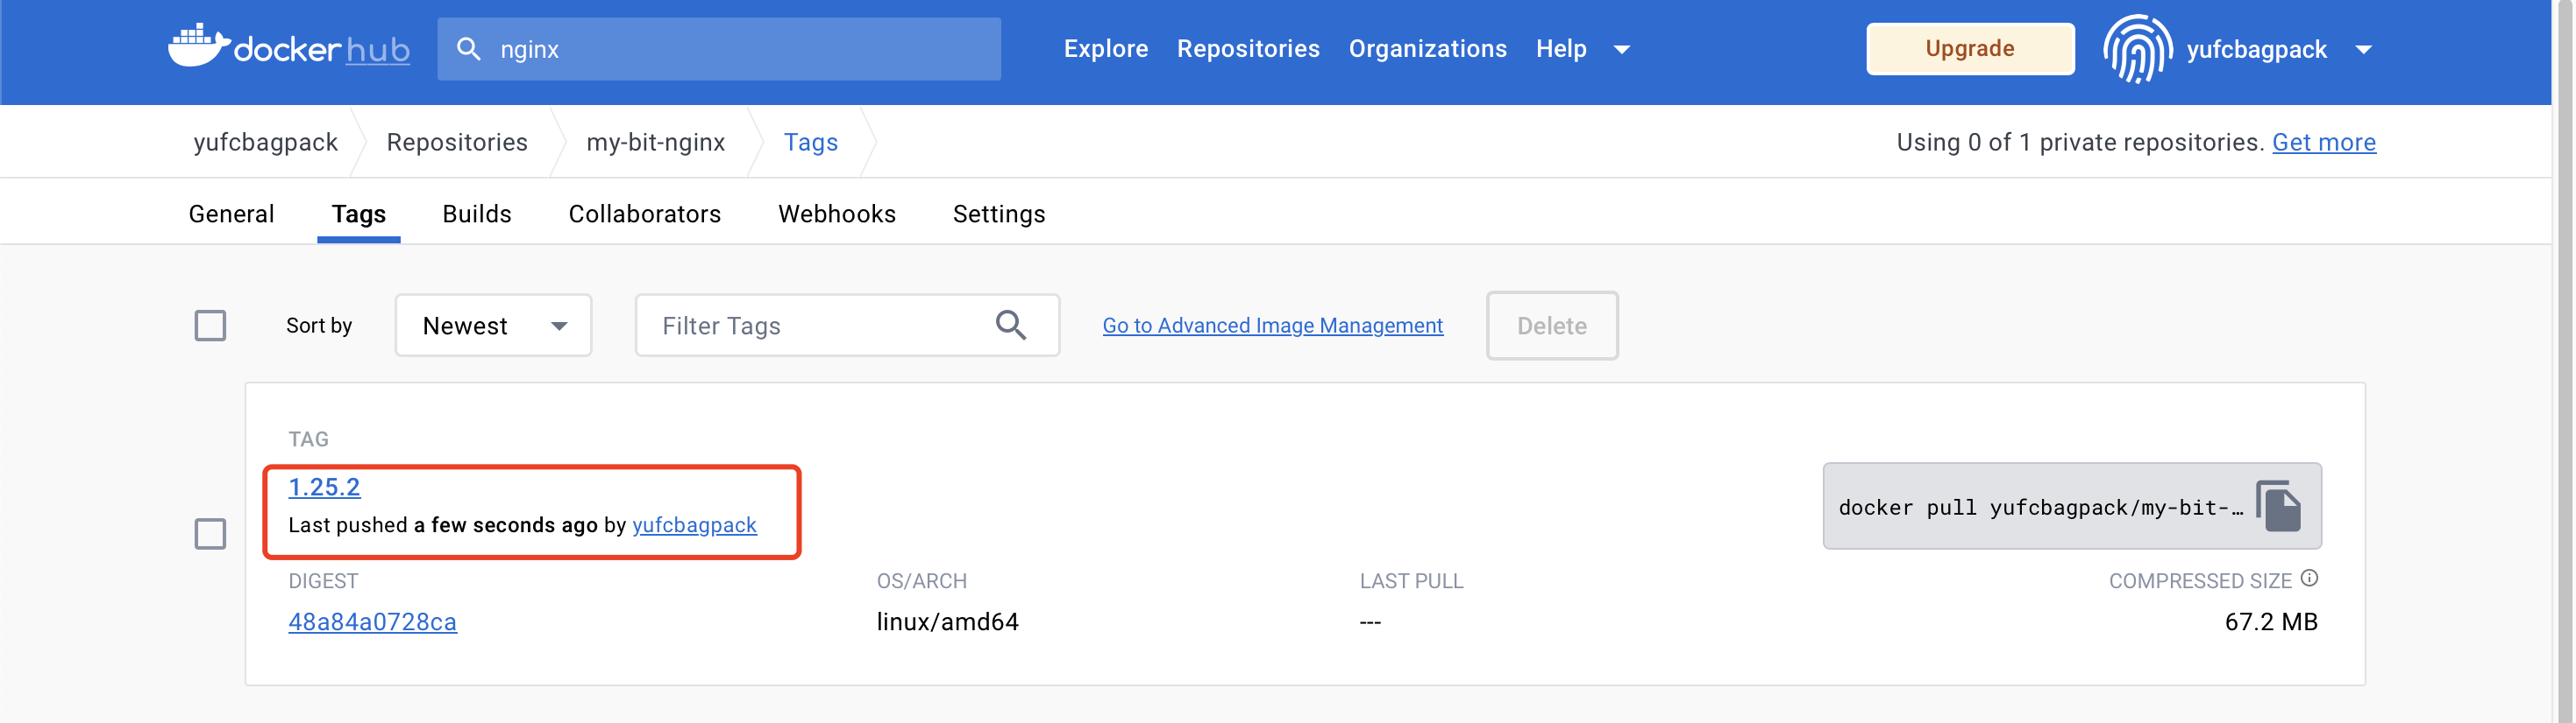
Task: Copy the docker pull command
Action: (x=2279, y=506)
